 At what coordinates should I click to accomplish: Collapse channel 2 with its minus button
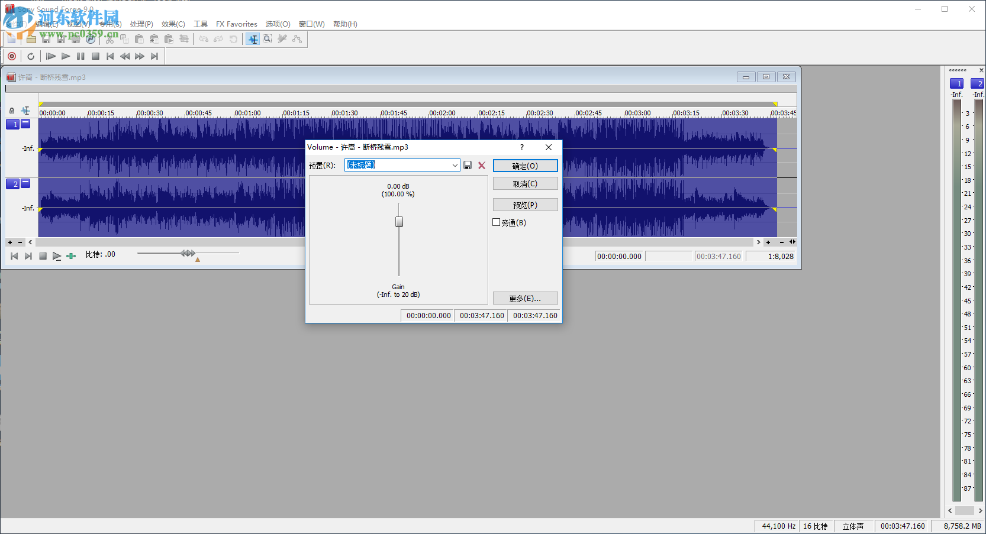(25, 183)
